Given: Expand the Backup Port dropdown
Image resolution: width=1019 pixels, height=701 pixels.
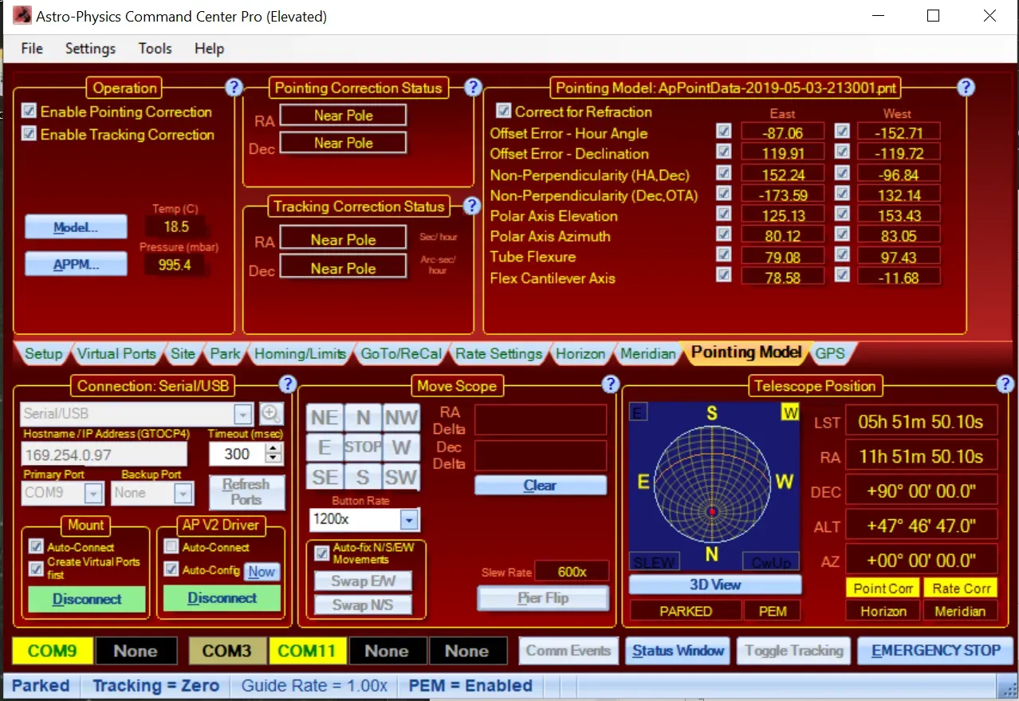Looking at the screenshot, I should click(x=182, y=493).
